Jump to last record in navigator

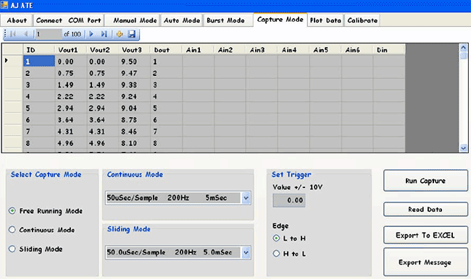tap(104, 34)
